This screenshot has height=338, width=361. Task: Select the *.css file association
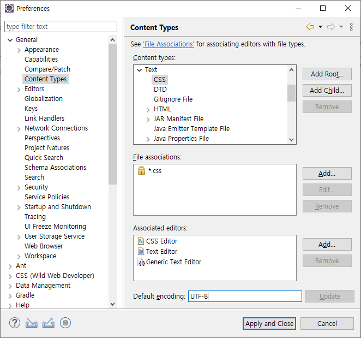[x=155, y=171]
